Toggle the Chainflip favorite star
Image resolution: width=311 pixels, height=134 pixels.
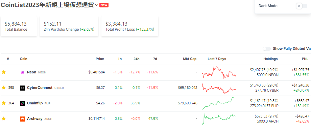pyautogui.click(x=4, y=103)
